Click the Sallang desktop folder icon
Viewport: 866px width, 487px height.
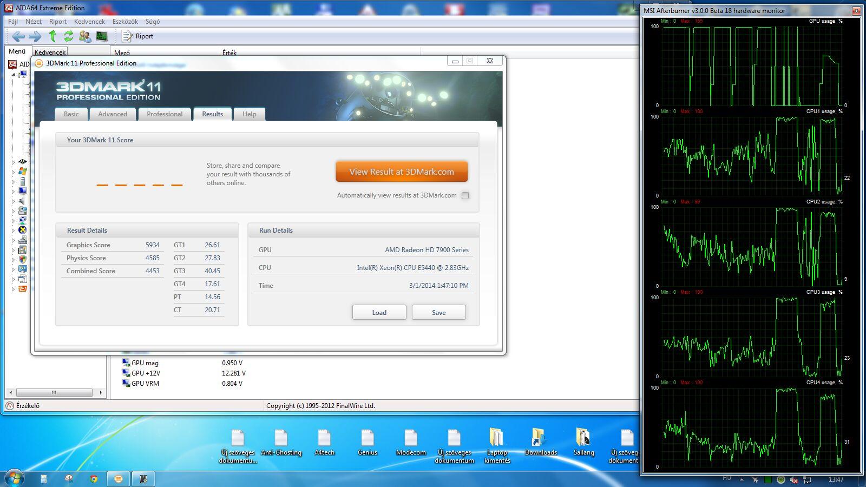tap(583, 442)
